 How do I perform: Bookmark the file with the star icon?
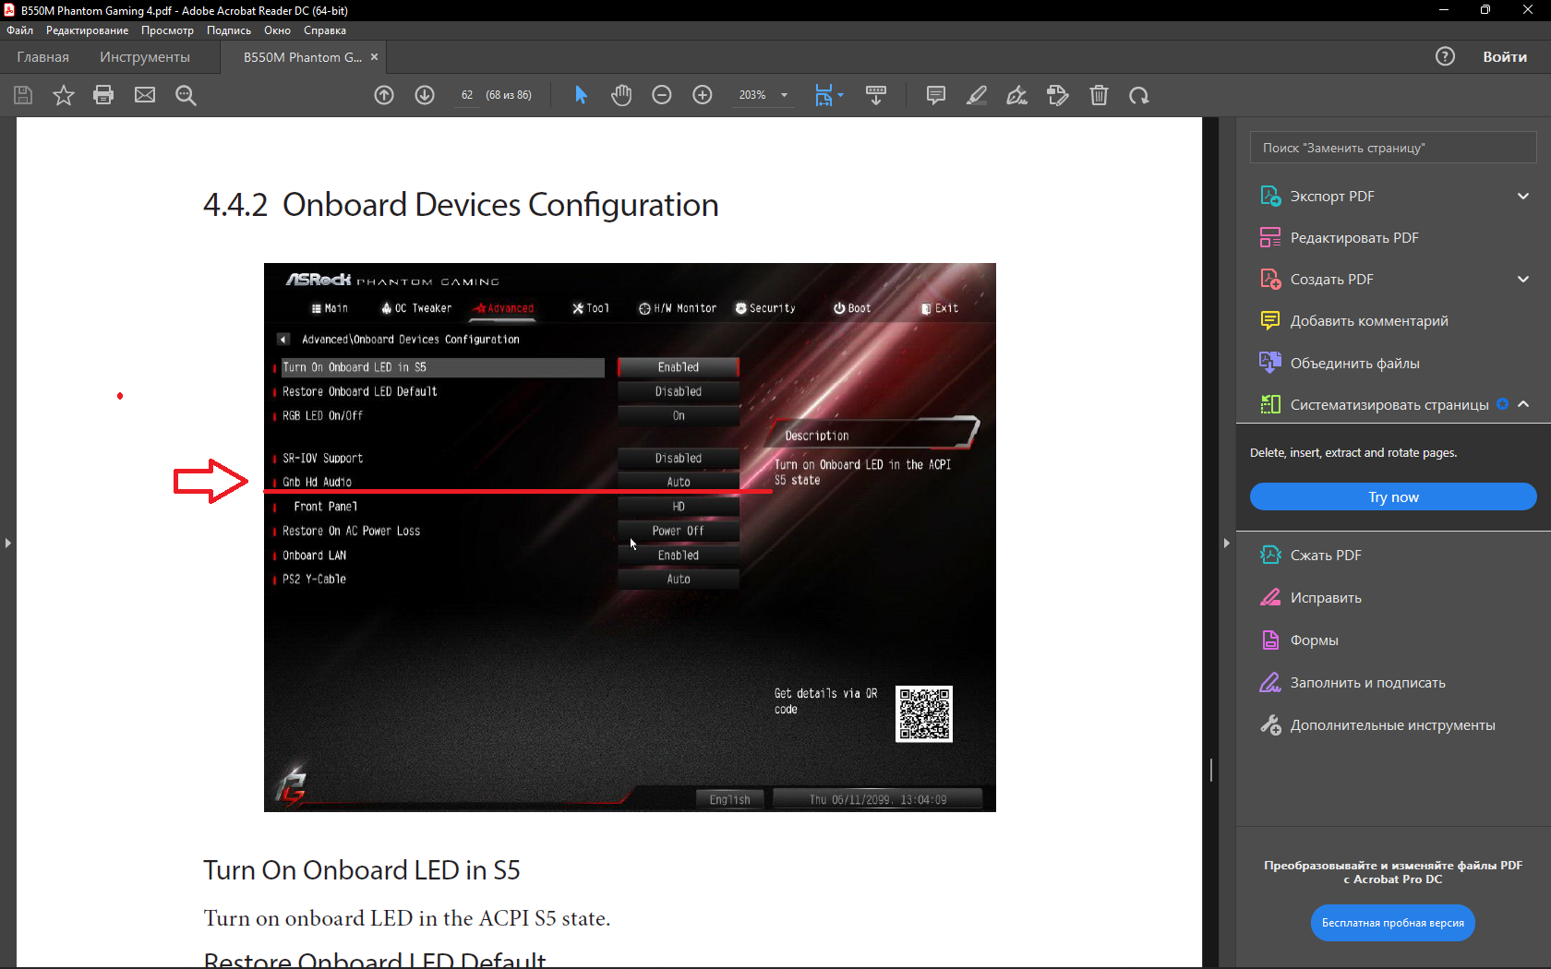click(x=64, y=95)
